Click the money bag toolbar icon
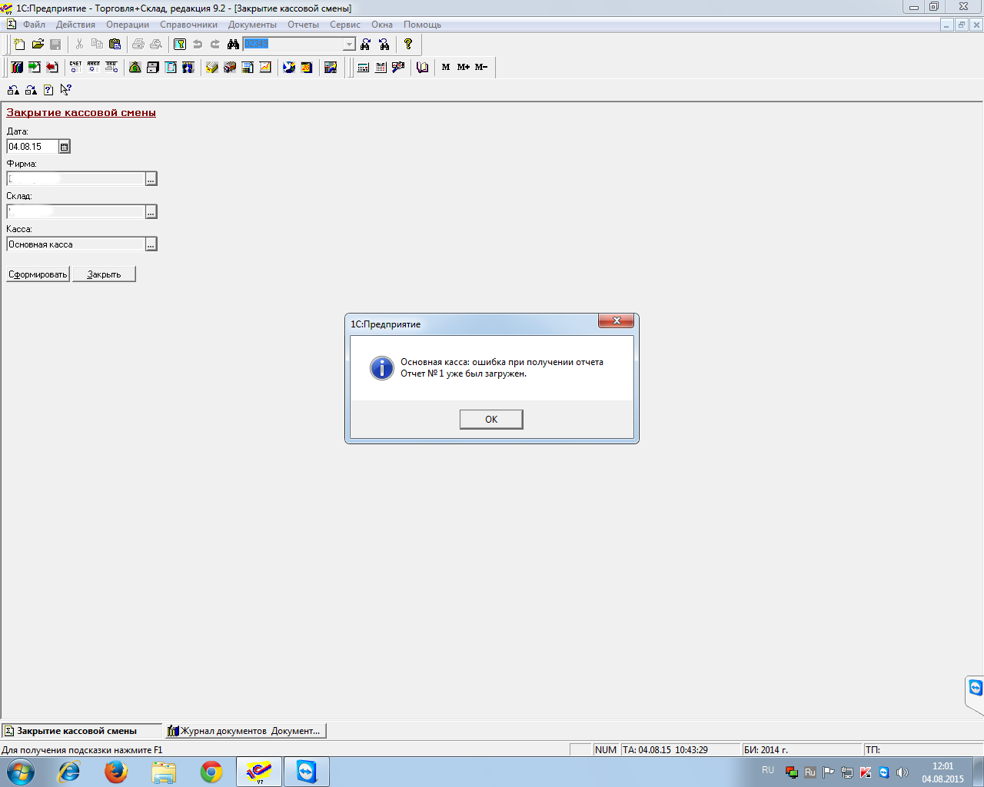984x787 pixels. pyautogui.click(x=135, y=68)
